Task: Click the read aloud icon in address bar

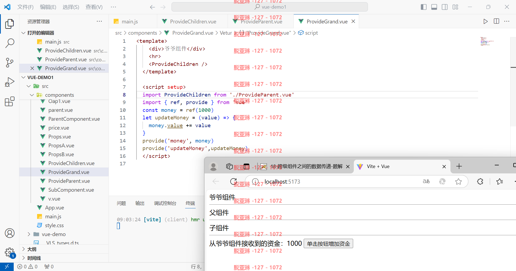Action: point(426,181)
